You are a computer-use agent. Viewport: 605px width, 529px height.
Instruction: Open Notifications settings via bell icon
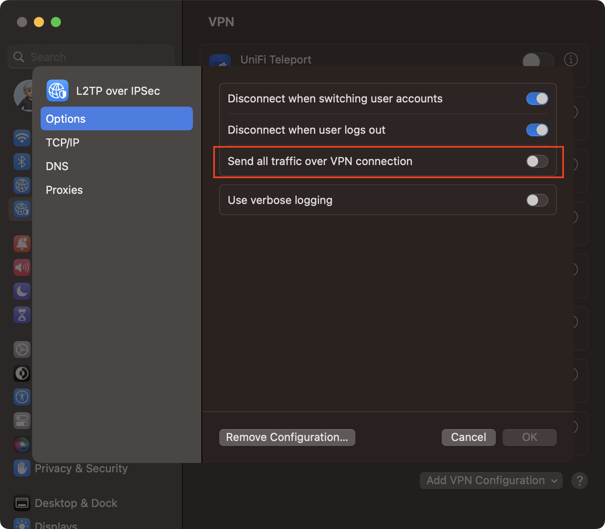22,244
